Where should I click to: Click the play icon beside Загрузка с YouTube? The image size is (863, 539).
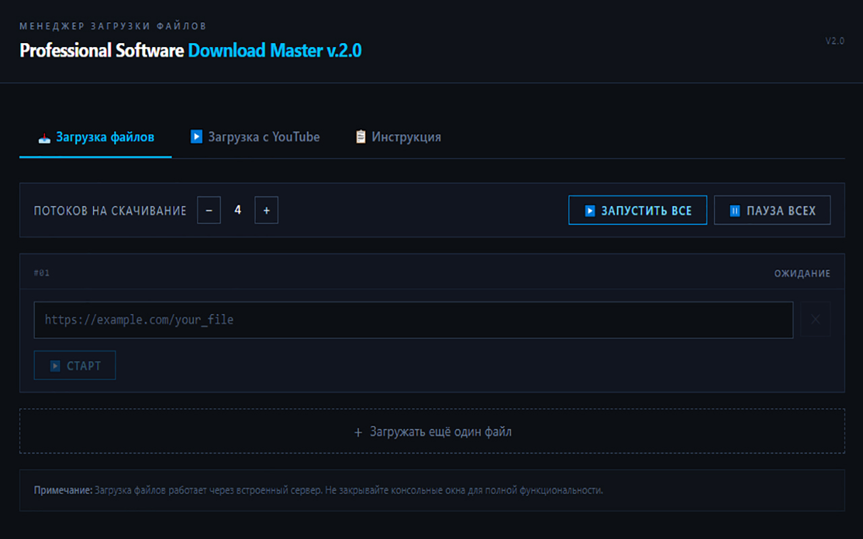[196, 137]
